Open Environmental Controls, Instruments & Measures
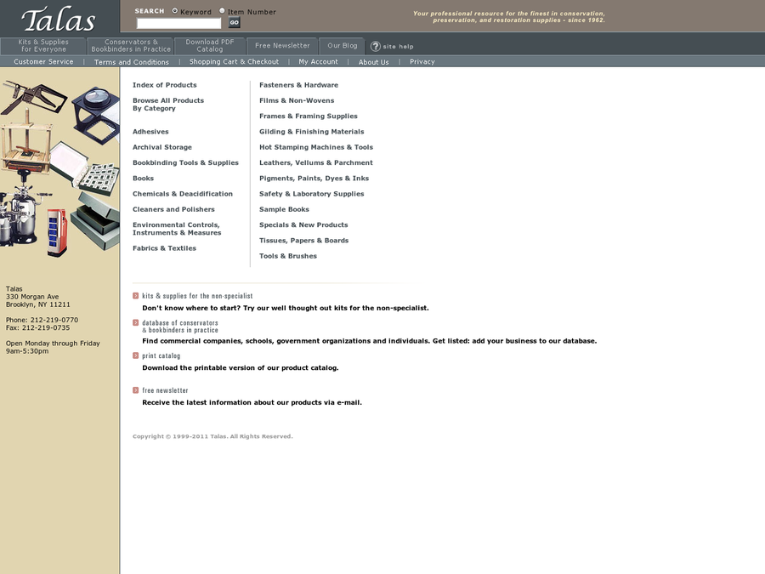 [x=177, y=229]
